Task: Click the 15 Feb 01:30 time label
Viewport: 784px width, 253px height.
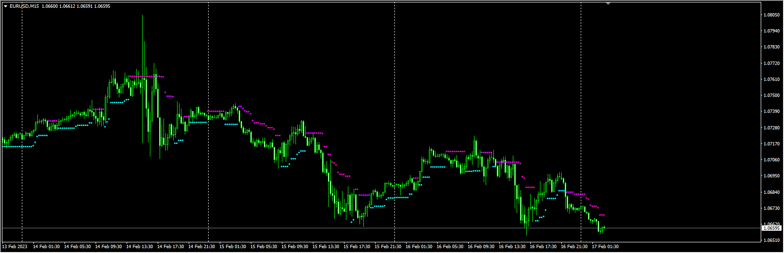Action: click(233, 247)
